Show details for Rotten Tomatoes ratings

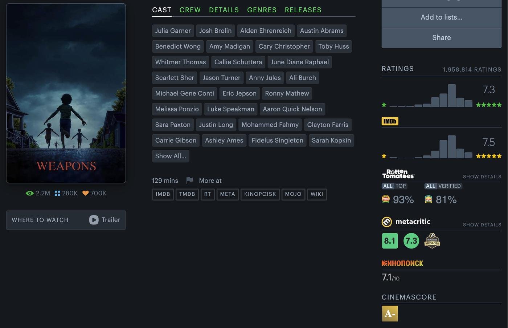(482, 177)
